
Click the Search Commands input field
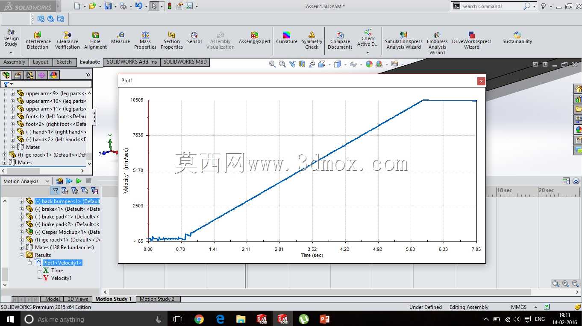click(491, 6)
